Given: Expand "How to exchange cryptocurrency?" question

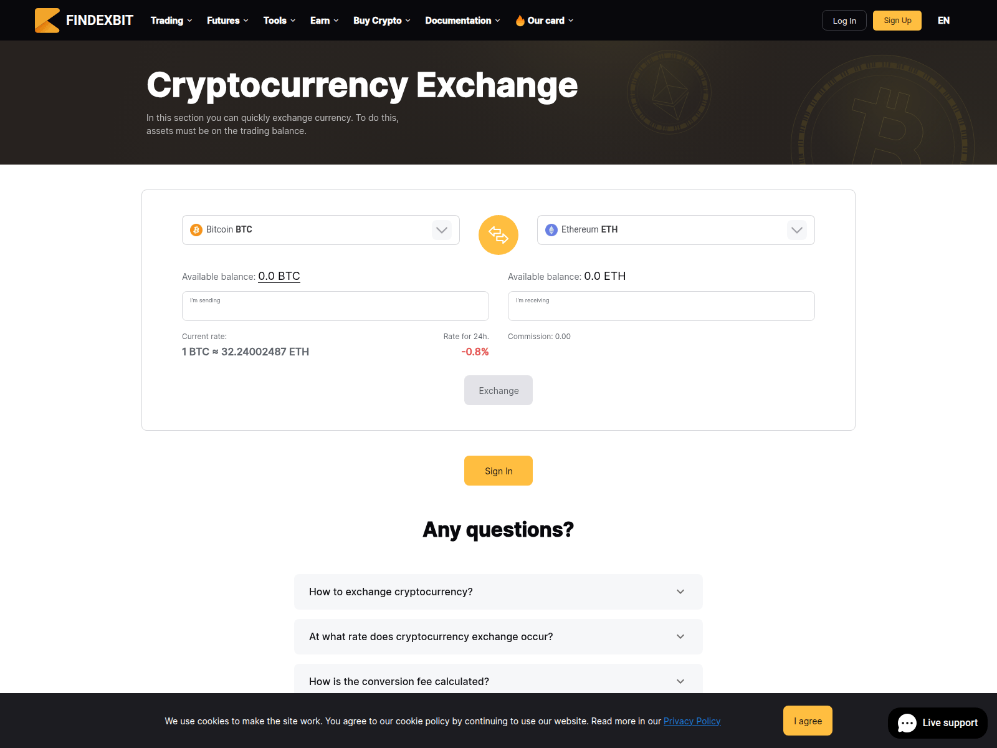Looking at the screenshot, I should pos(498,592).
